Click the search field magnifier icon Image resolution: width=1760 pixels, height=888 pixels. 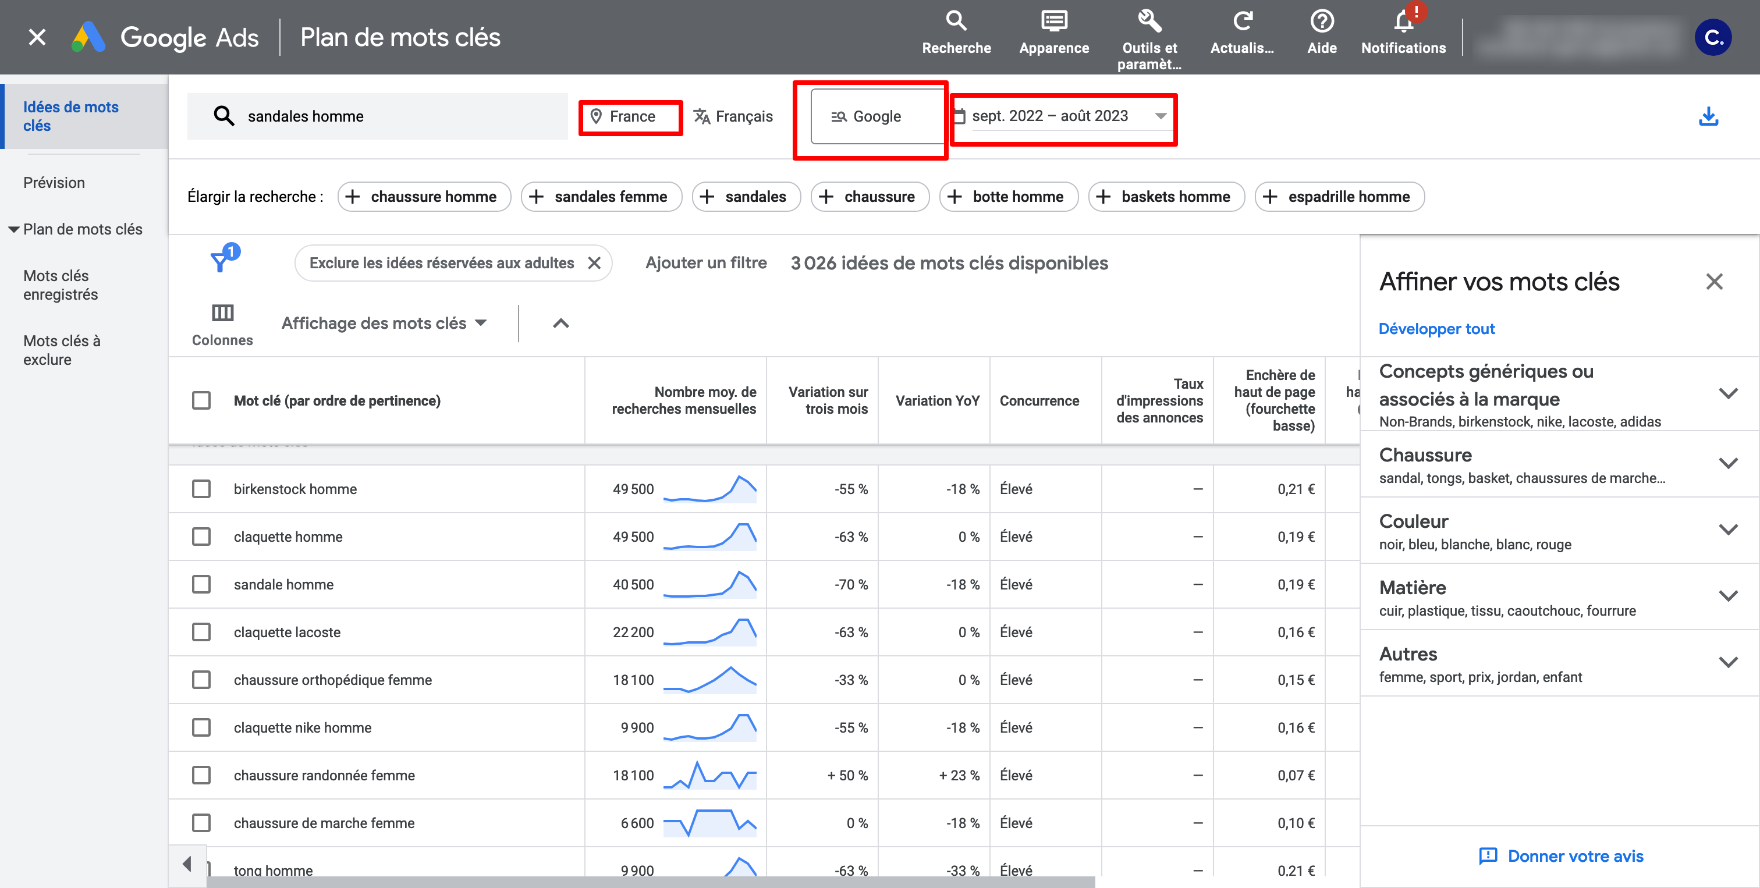click(223, 116)
